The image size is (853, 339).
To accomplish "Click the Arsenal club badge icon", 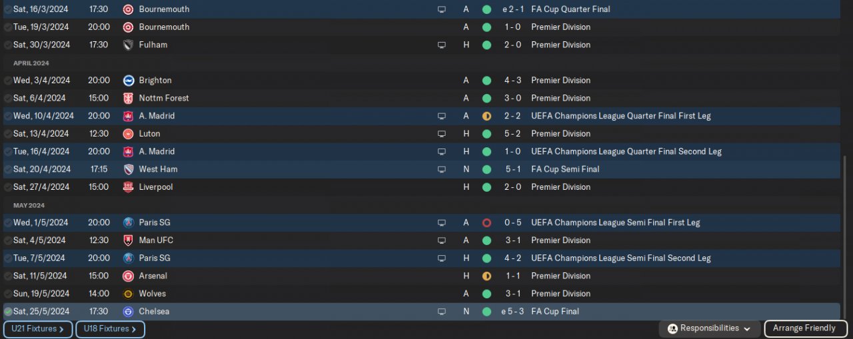I will tap(129, 276).
